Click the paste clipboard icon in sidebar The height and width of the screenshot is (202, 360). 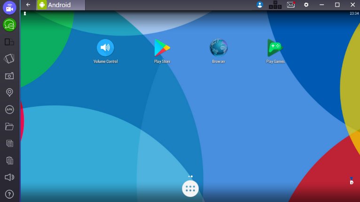[9, 161]
